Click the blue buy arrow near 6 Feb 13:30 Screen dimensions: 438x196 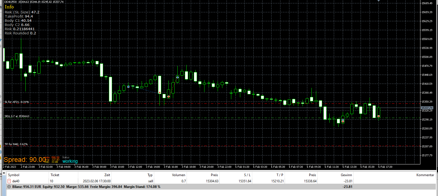coord(343,120)
